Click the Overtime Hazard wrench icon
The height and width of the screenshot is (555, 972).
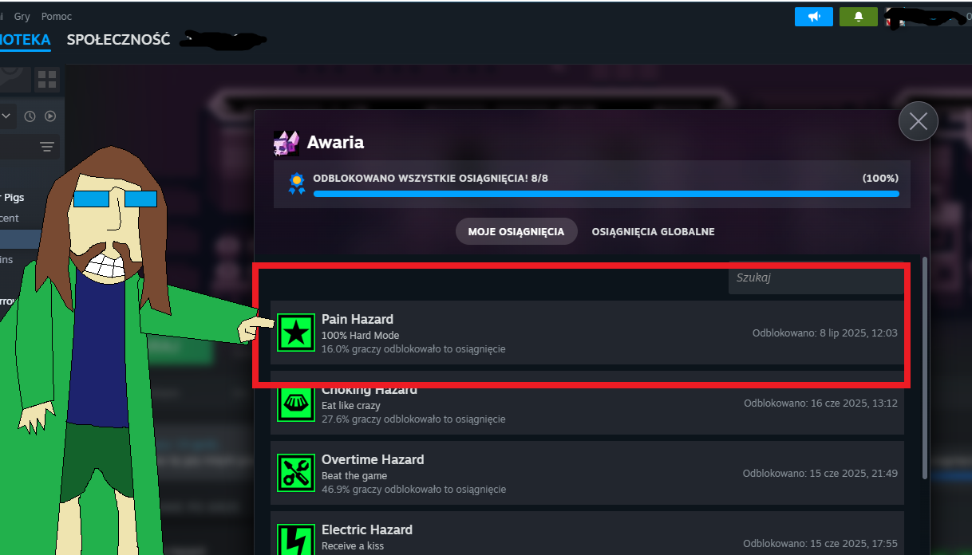point(296,473)
